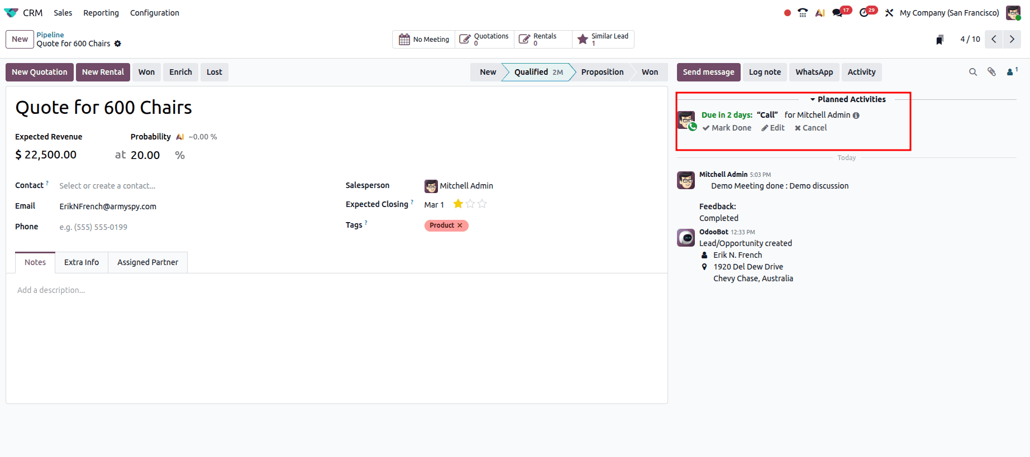The image size is (1030, 457).
Task: Mark opportunity as Lost
Action: point(214,72)
